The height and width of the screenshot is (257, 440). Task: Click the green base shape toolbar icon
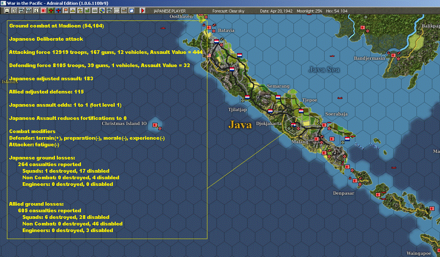[x=88, y=11]
